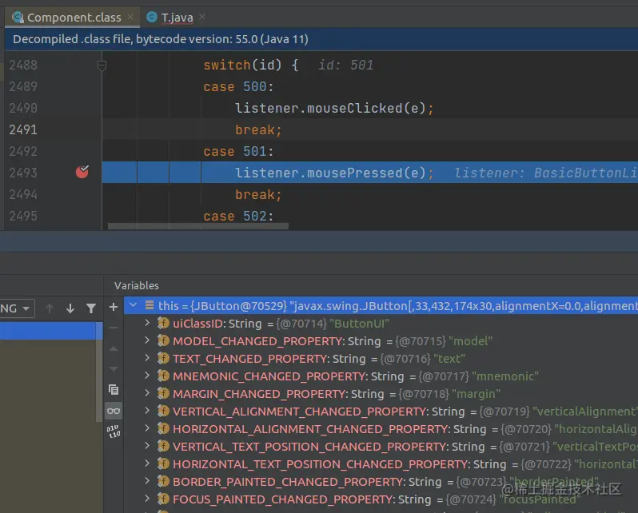Select the TEXT_CHANGED_PROPERTY "text" row

(381, 359)
